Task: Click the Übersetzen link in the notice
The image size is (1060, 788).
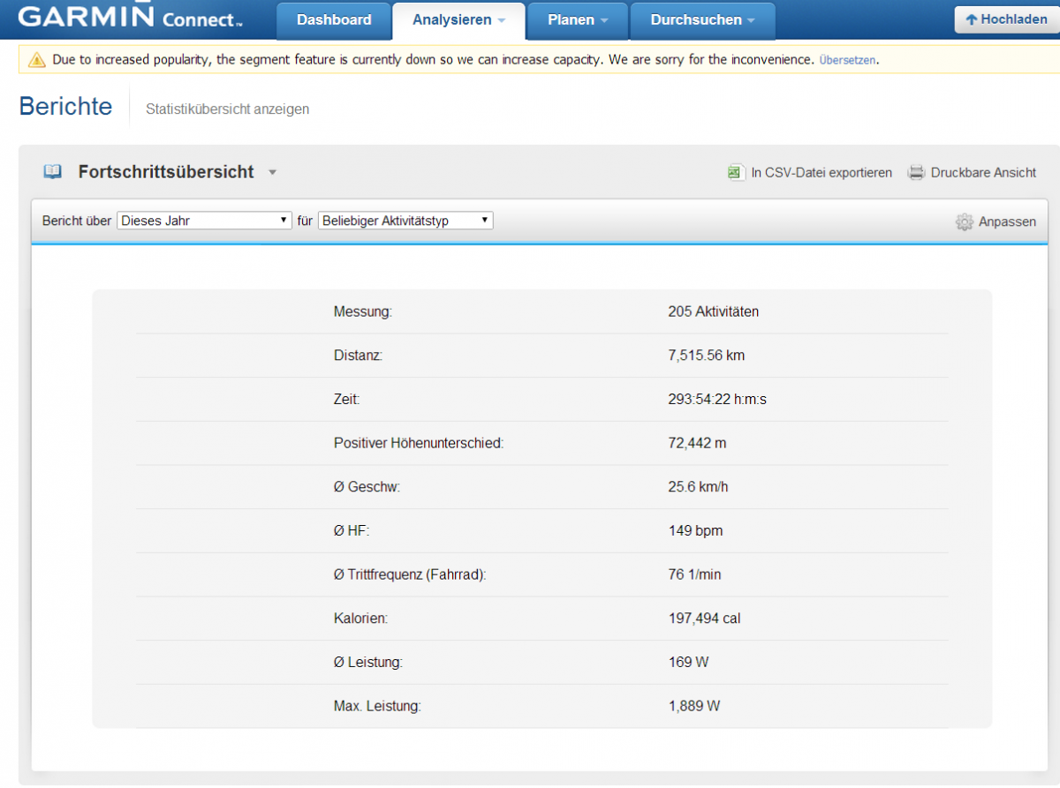Action: tap(847, 60)
